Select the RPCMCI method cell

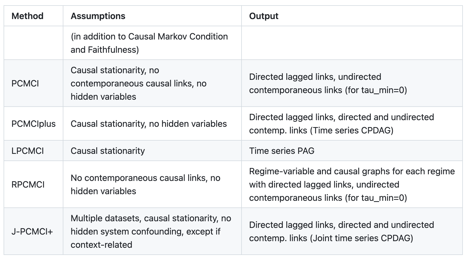coord(28,185)
